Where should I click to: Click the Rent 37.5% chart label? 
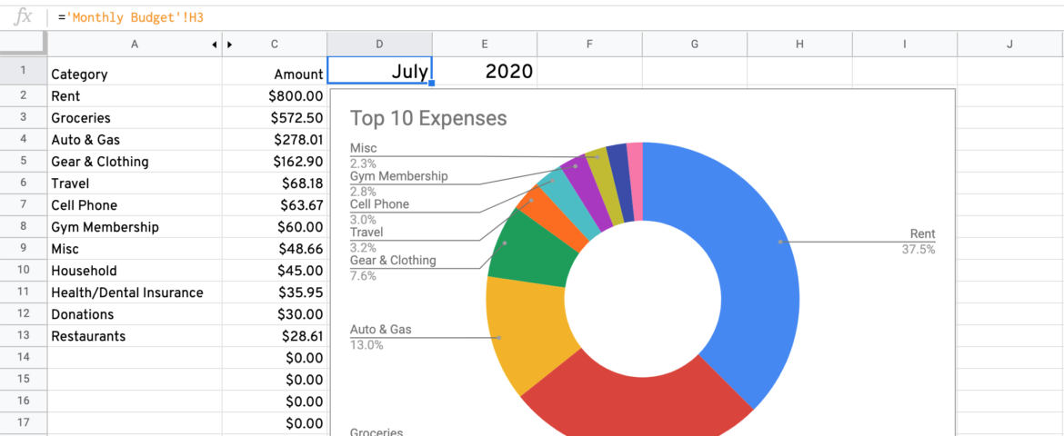918,242
